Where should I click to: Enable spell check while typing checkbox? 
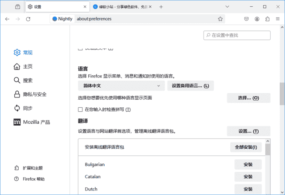coord(81,110)
